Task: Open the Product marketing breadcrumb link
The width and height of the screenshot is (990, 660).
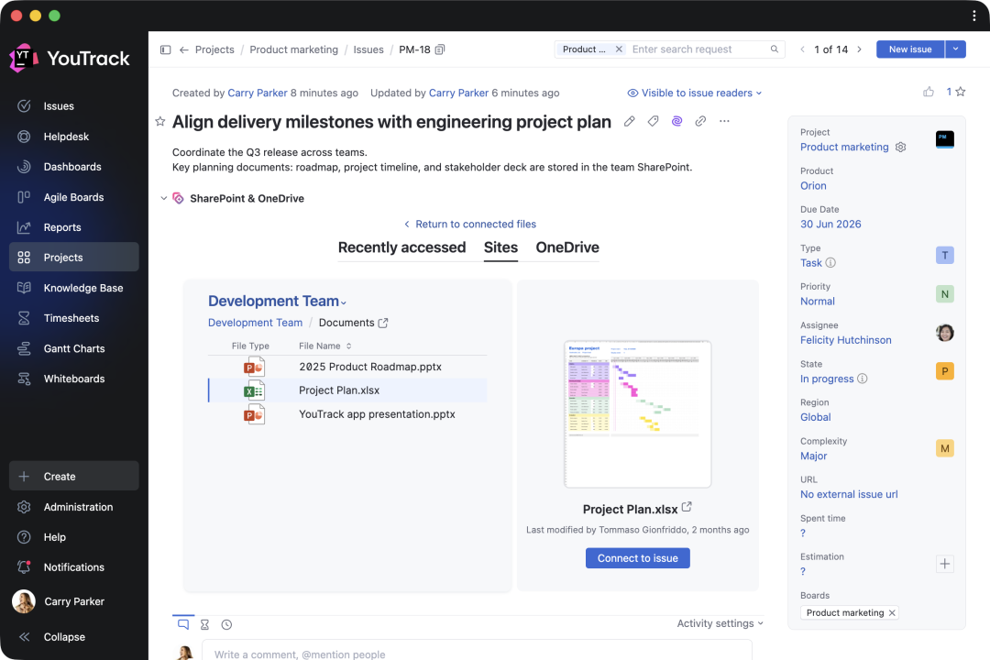Action: click(x=293, y=49)
